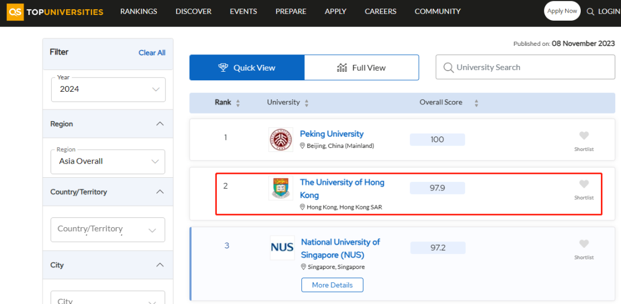Viewport: 621px width, 304px height.
Task: Click Peking University logo thumbnail
Action: (281, 139)
